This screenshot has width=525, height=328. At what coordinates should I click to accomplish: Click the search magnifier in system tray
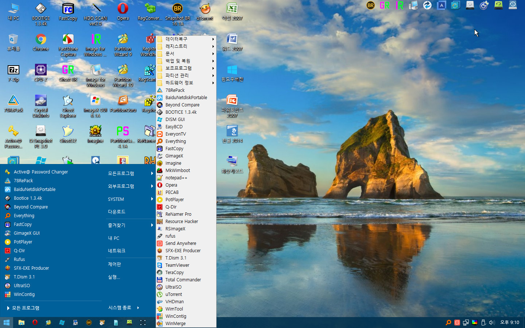448,322
